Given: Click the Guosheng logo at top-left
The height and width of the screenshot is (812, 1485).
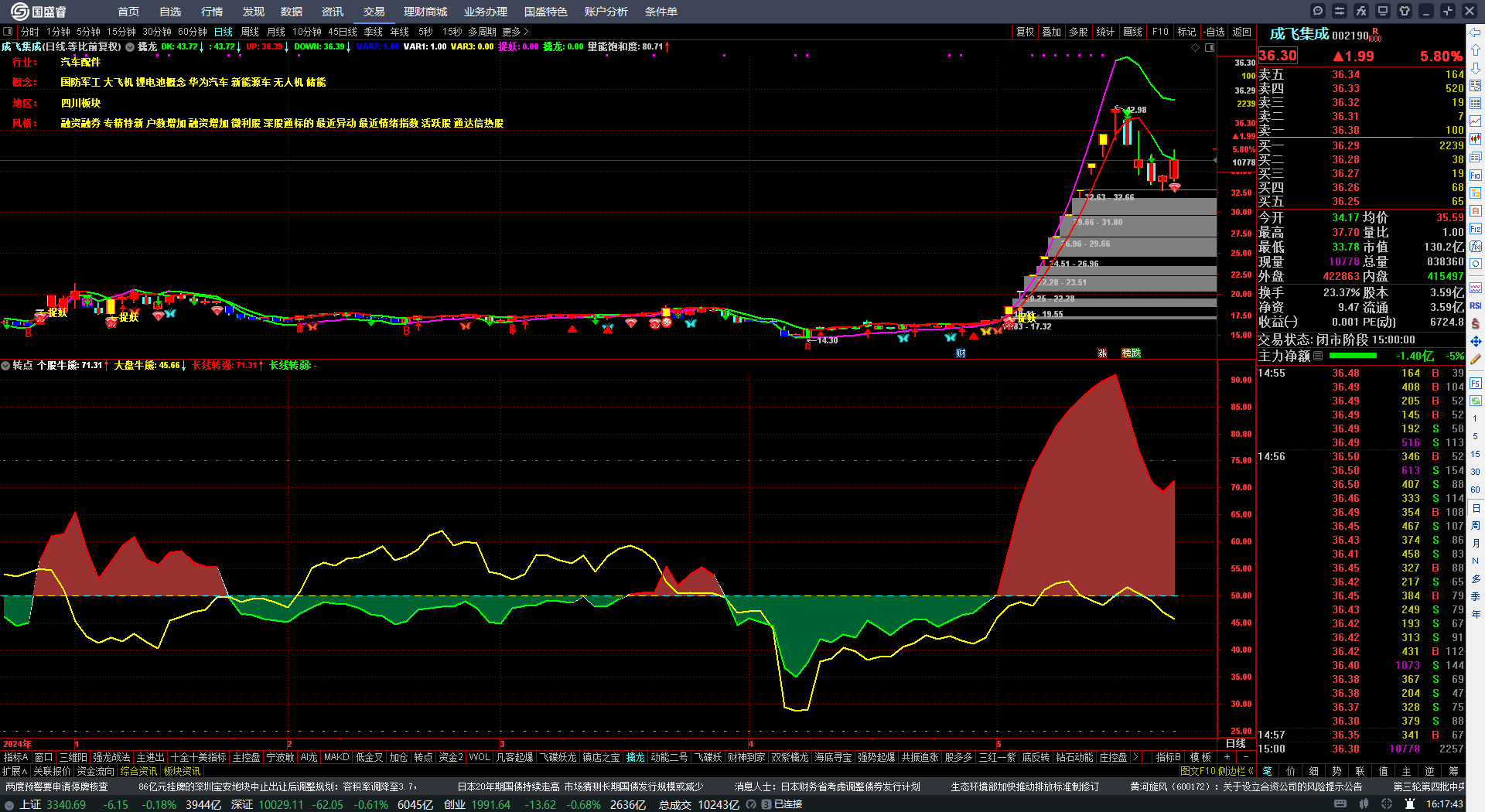Looking at the screenshot, I should click(x=39, y=12).
